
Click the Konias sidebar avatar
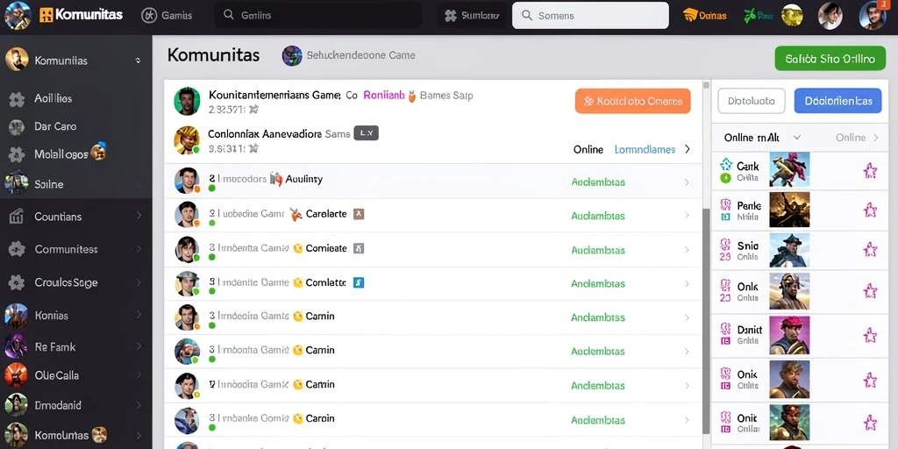(x=16, y=316)
